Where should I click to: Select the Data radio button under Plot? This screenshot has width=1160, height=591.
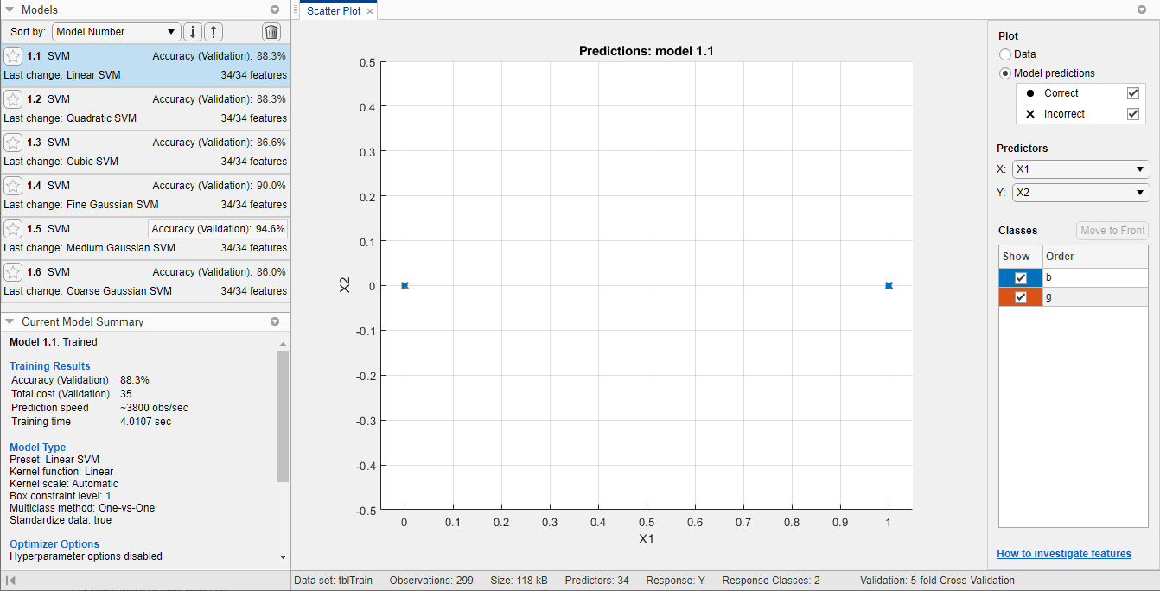1005,54
